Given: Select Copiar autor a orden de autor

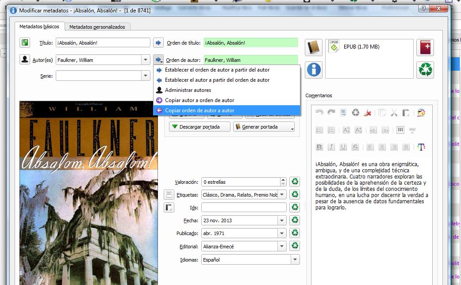Looking at the screenshot, I should pos(227,100).
